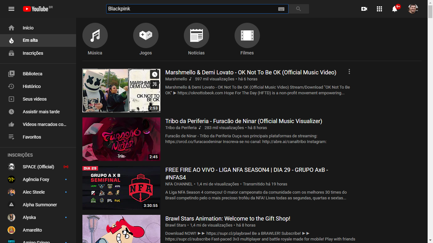Click Amarelito subscription name
Image resolution: width=433 pixels, height=243 pixels.
click(x=32, y=230)
